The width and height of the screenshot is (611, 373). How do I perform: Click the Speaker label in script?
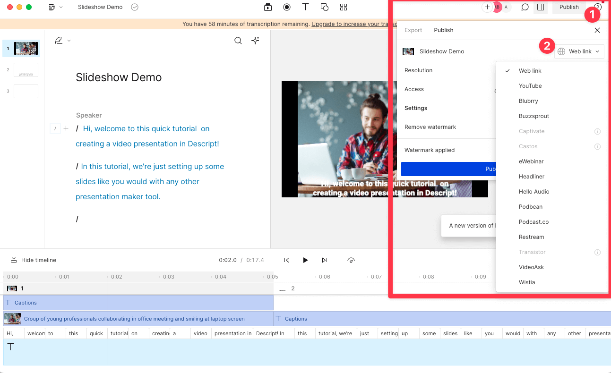pyautogui.click(x=89, y=115)
